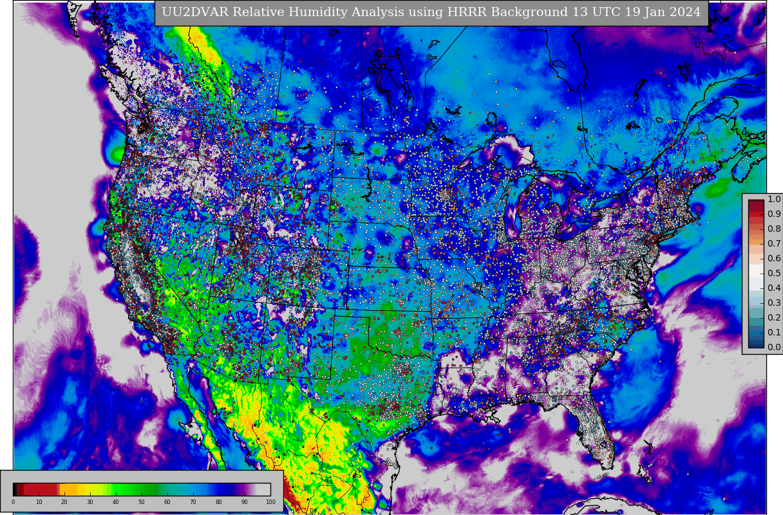Click the 0.2 label on the right colorbar
Viewport: 783px width, 515px height.
tap(774, 317)
